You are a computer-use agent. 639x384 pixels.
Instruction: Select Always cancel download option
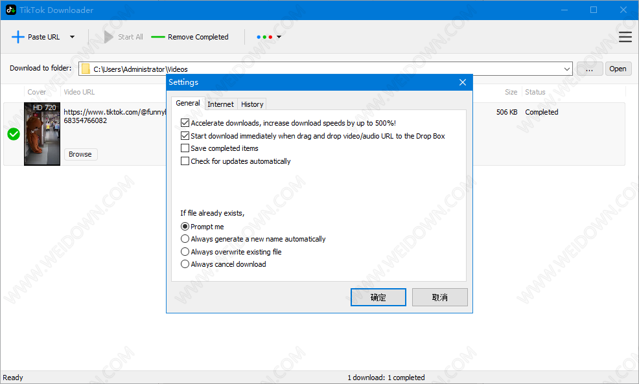tap(185, 264)
